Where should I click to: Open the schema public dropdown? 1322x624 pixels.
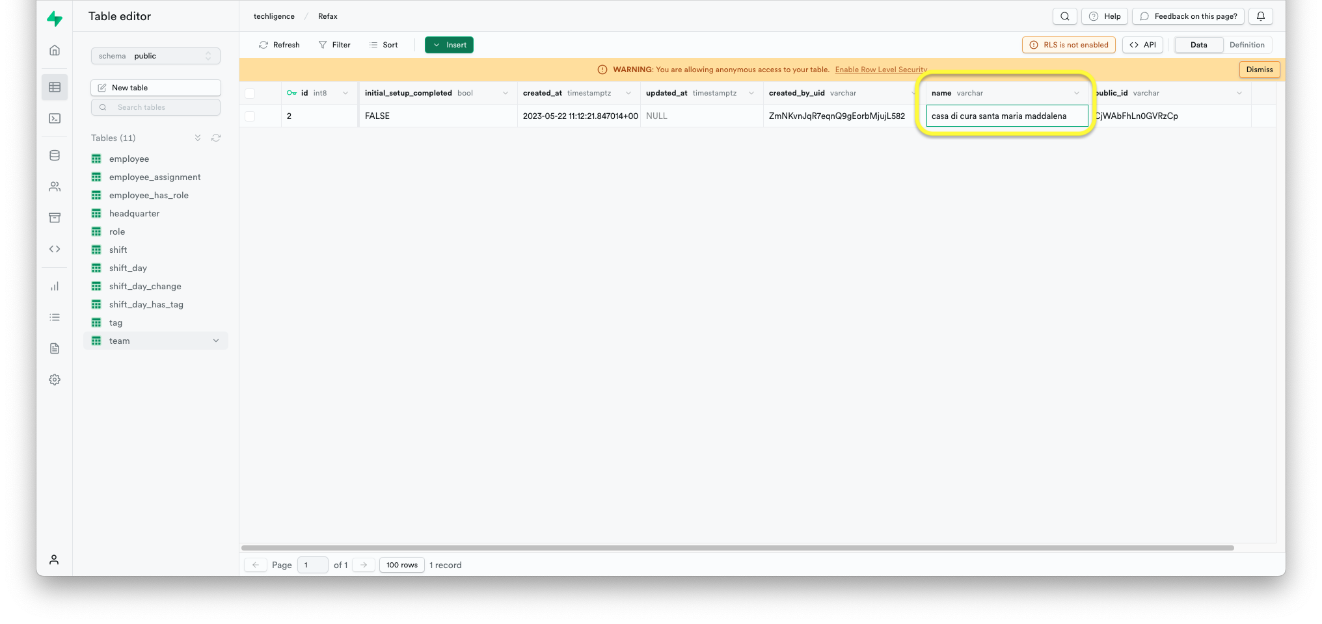coord(155,56)
